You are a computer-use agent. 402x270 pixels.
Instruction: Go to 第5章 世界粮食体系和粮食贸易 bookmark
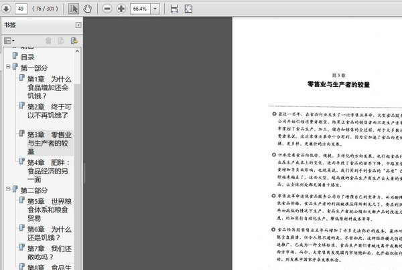click(x=50, y=210)
